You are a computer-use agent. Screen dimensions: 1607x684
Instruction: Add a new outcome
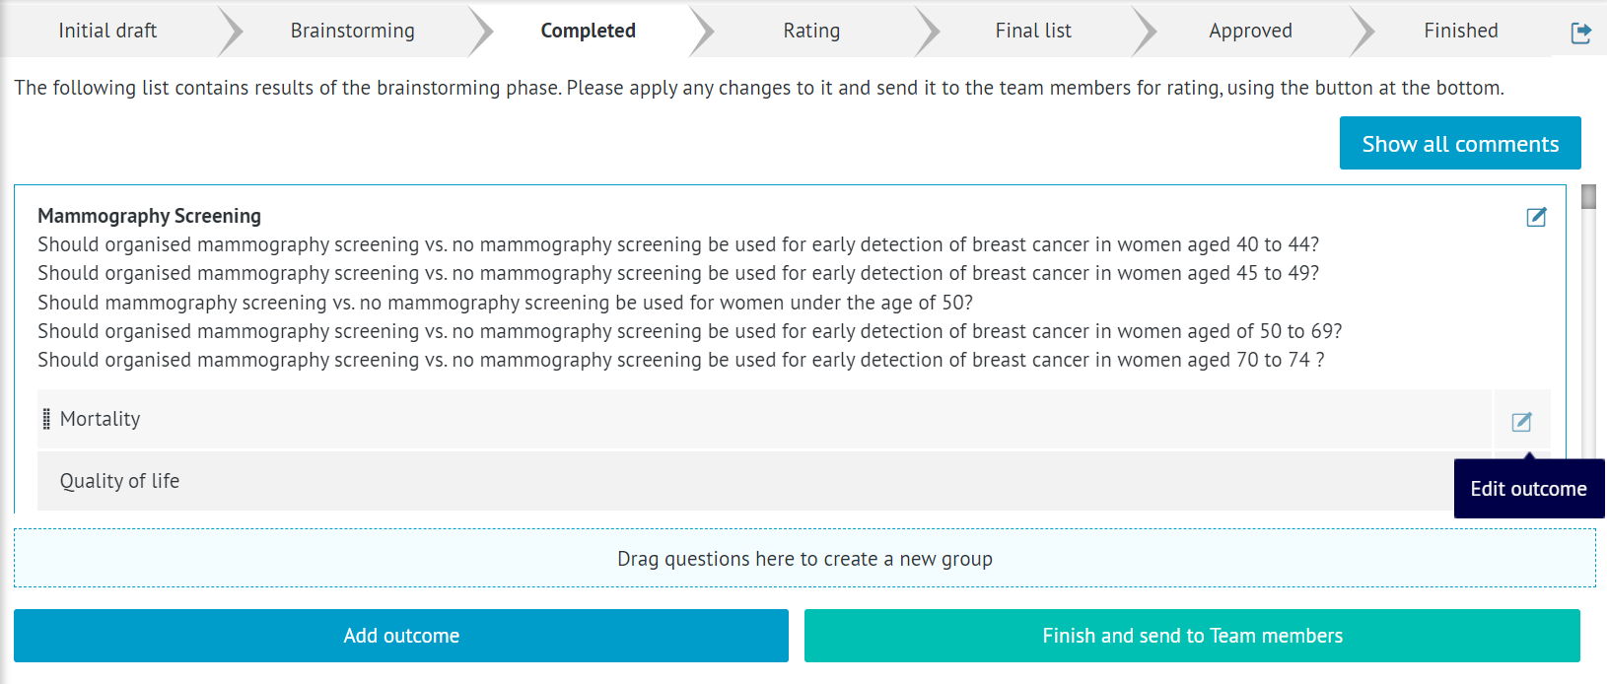point(400,636)
